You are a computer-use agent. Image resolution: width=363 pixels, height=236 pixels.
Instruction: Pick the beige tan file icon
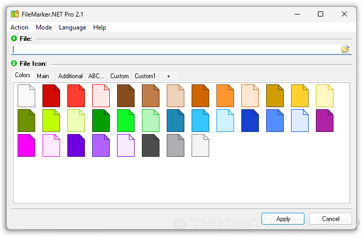176,96
